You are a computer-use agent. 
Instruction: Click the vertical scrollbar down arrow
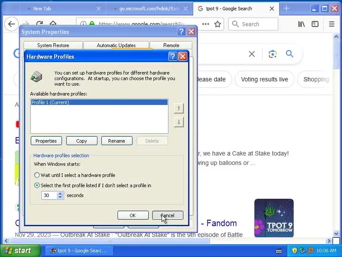(336, 233)
